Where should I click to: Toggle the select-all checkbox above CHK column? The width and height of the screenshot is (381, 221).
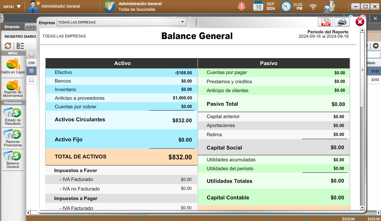point(31,54)
